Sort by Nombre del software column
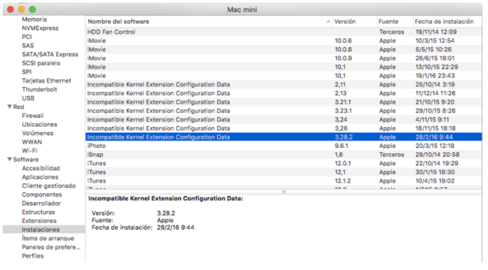The image size is (488, 270). (x=118, y=22)
